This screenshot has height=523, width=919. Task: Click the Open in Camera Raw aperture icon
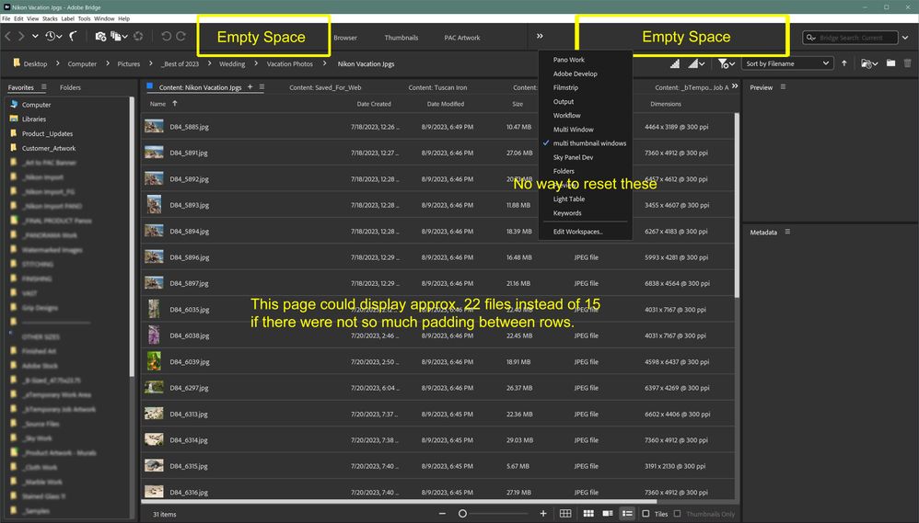coord(138,36)
